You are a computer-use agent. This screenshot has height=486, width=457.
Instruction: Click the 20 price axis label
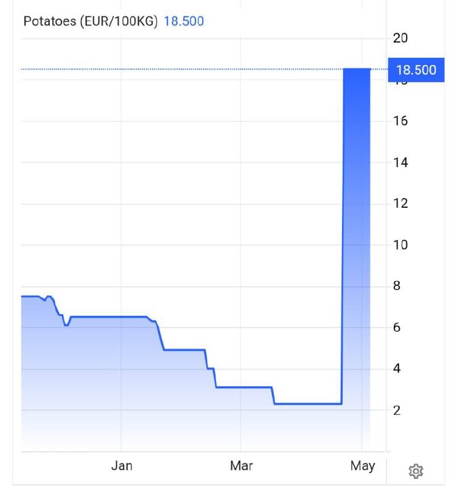[400, 38]
